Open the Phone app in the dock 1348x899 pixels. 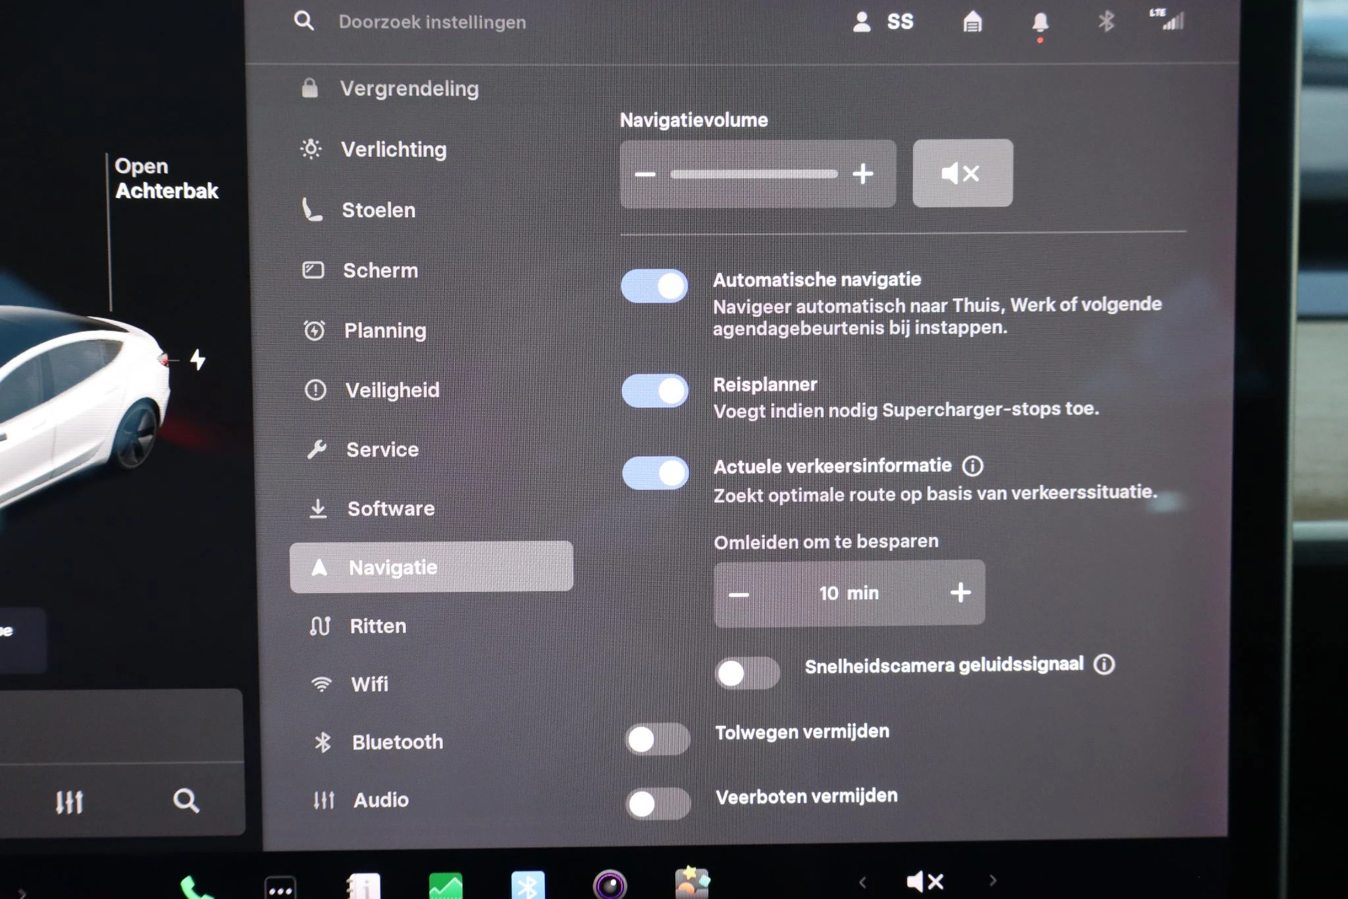pos(195,887)
